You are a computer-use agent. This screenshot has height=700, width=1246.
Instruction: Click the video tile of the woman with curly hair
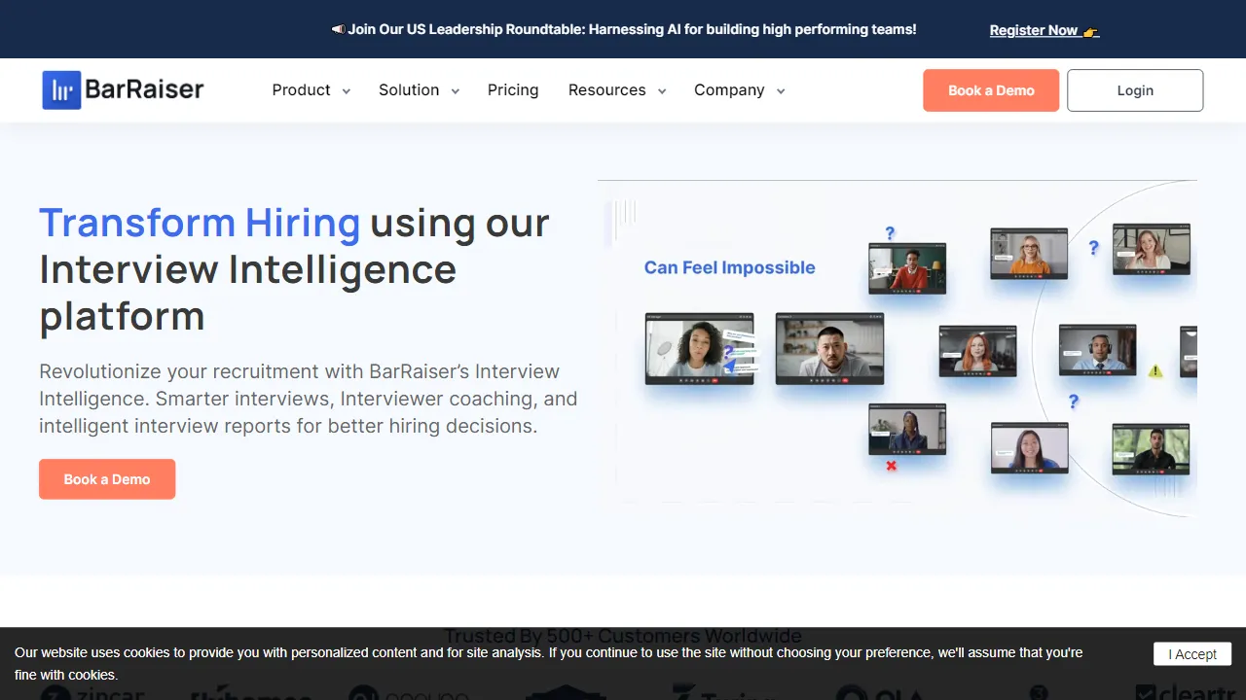699,348
